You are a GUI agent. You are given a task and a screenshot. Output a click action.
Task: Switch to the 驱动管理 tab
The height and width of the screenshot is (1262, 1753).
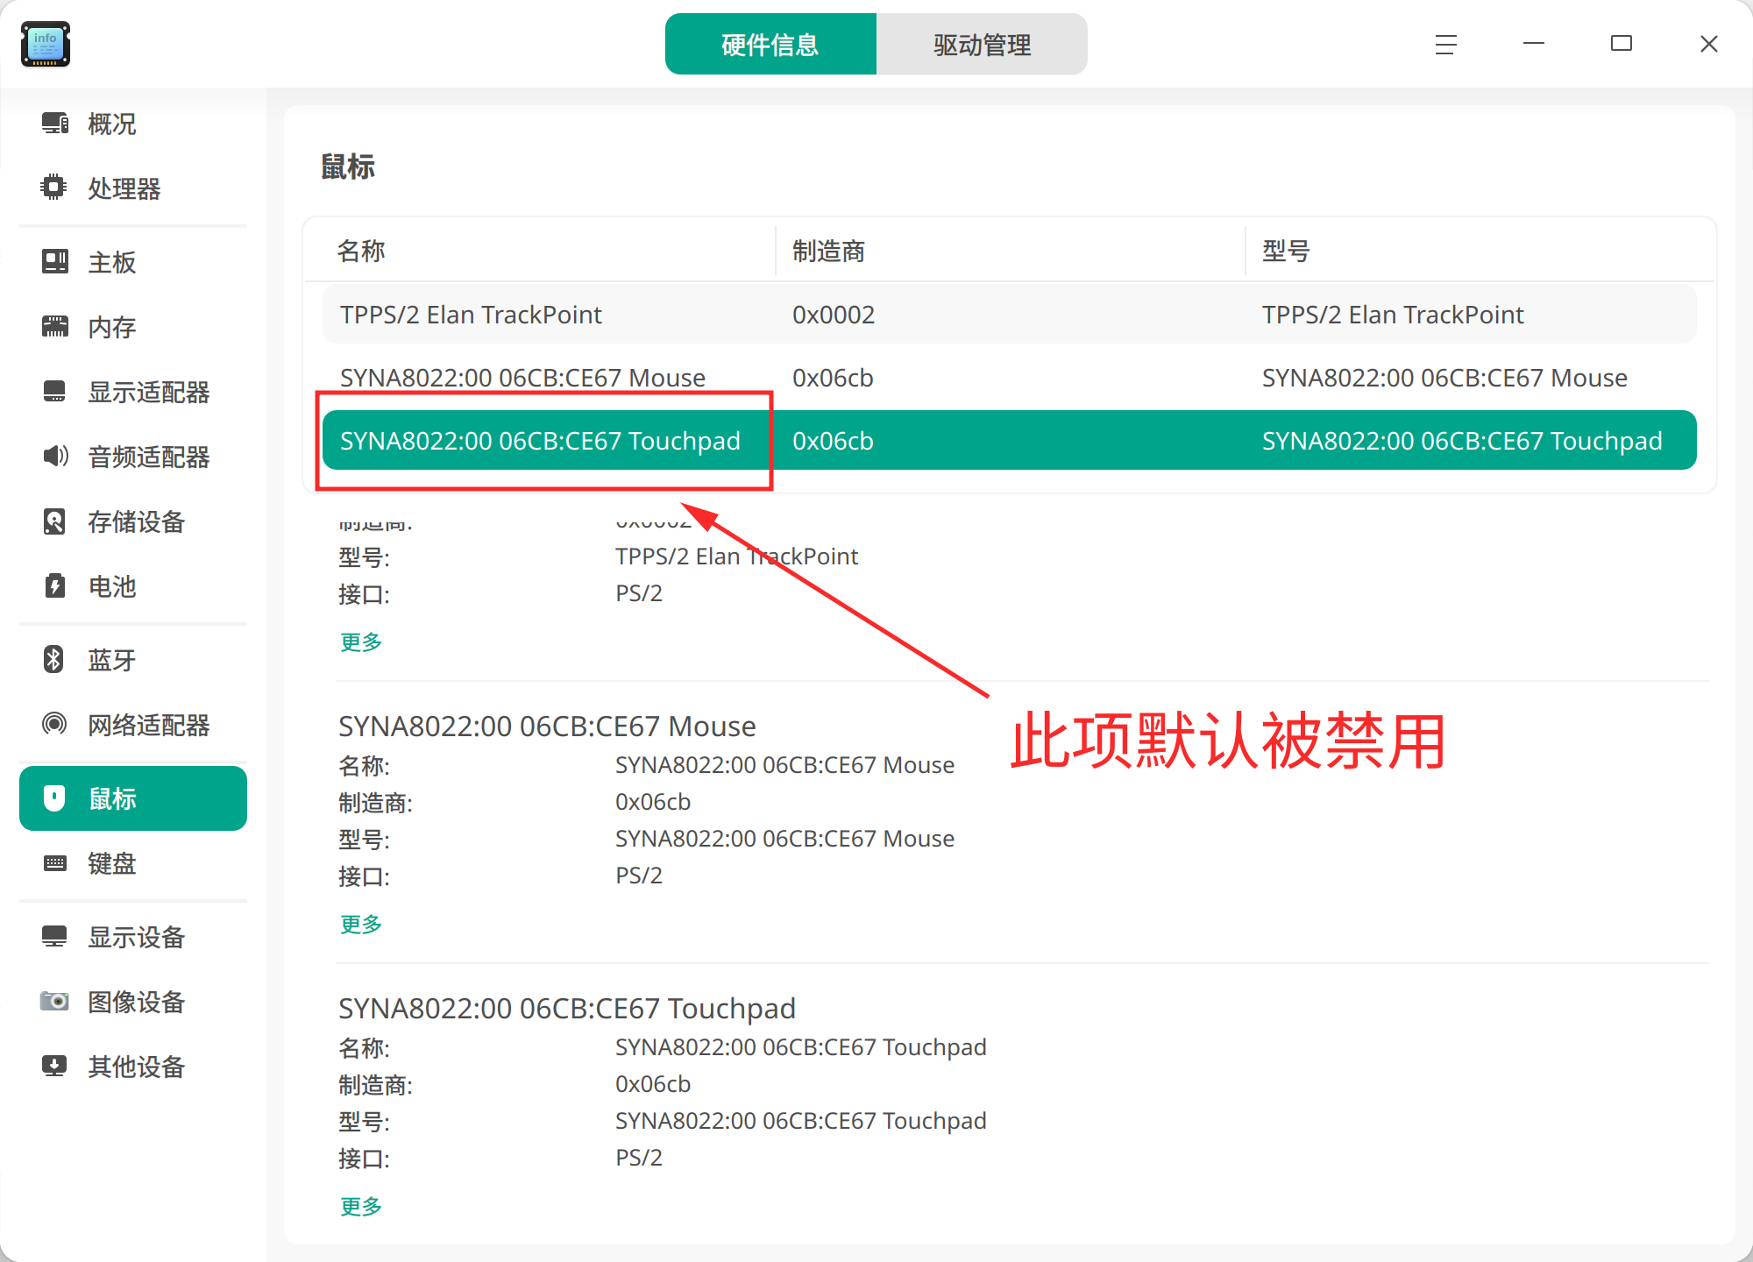pos(982,44)
